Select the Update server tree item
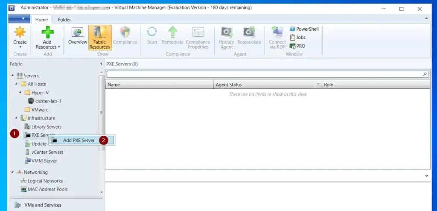 [x=36, y=144]
